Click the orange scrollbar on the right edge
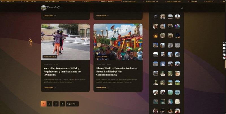 (x=225, y=64)
